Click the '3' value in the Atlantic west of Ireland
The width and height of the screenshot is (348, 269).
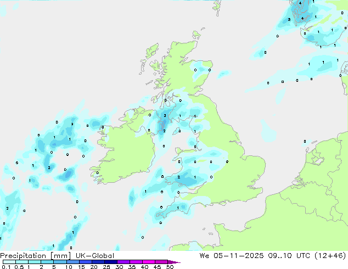point(49,168)
